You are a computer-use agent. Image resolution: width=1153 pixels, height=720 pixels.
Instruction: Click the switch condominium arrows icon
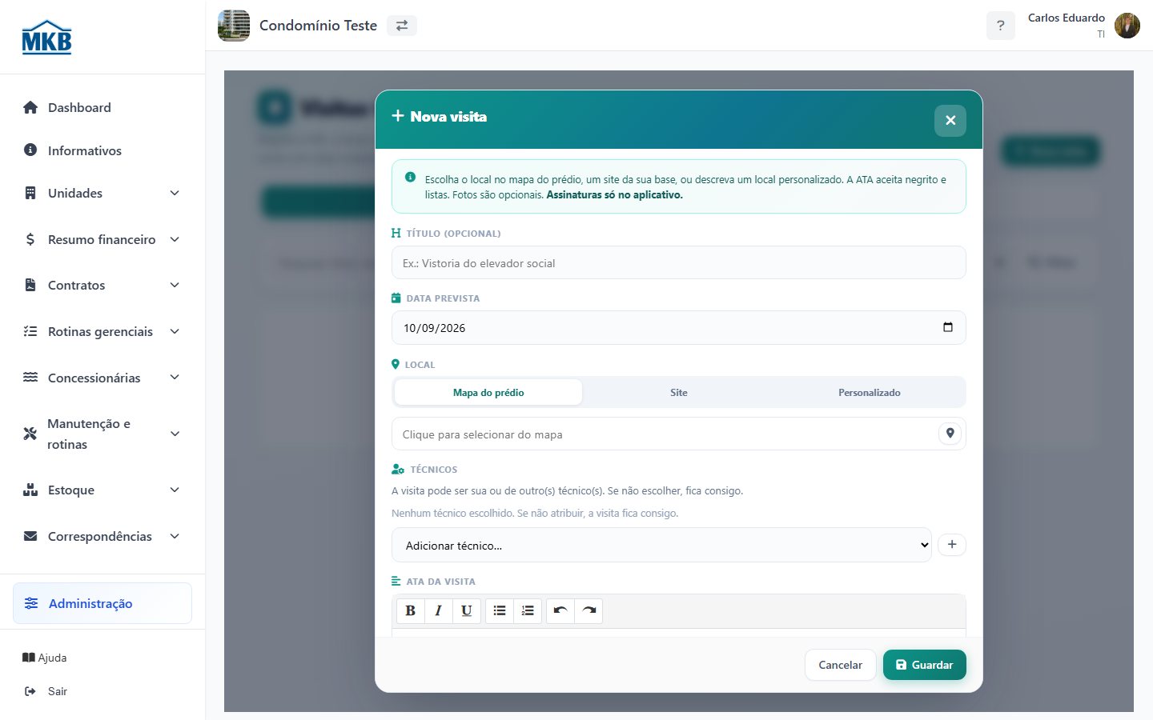click(402, 26)
